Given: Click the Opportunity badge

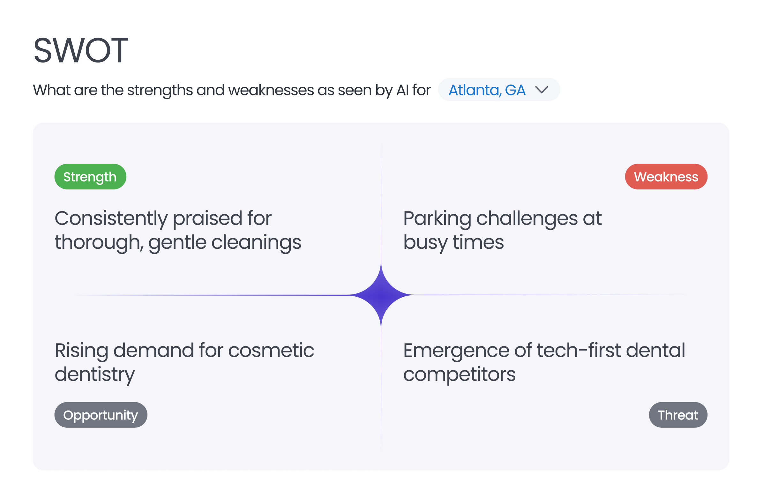Looking at the screenshot, I should (101, 414).
